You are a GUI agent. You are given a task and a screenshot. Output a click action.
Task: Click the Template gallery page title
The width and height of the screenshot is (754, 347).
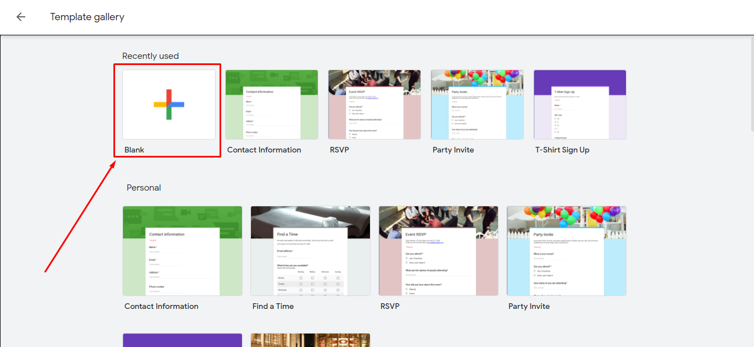(x=87, y=17)
